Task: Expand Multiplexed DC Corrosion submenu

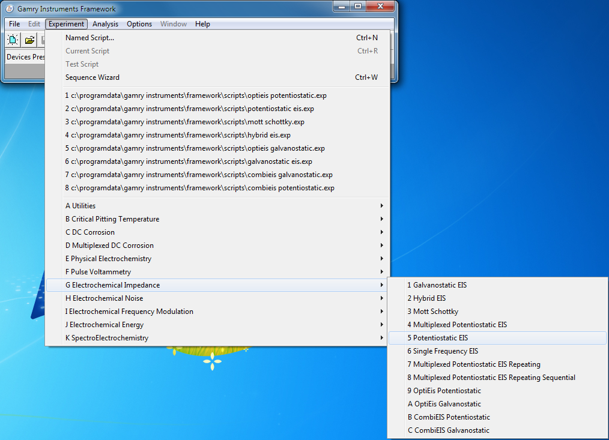Action: (x=216, y=245)
